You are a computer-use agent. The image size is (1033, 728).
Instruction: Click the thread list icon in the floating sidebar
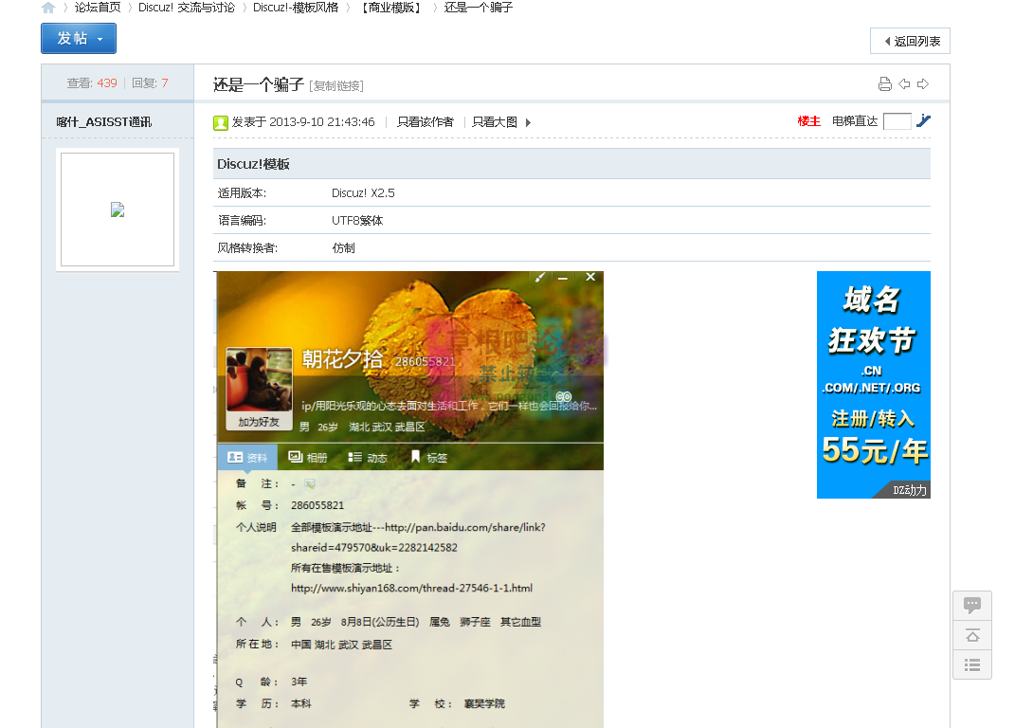pyautogui.click(x=971, y=664)
